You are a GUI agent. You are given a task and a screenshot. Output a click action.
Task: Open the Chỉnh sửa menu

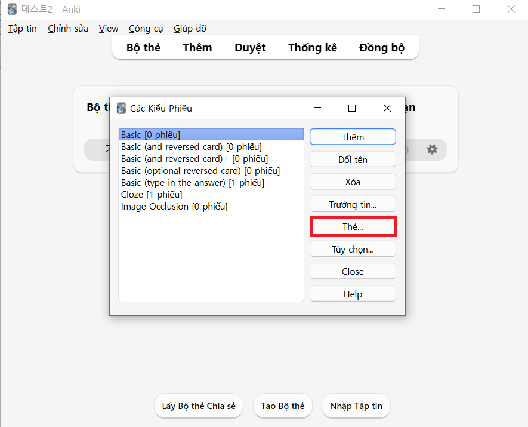(x=68, y=29)
